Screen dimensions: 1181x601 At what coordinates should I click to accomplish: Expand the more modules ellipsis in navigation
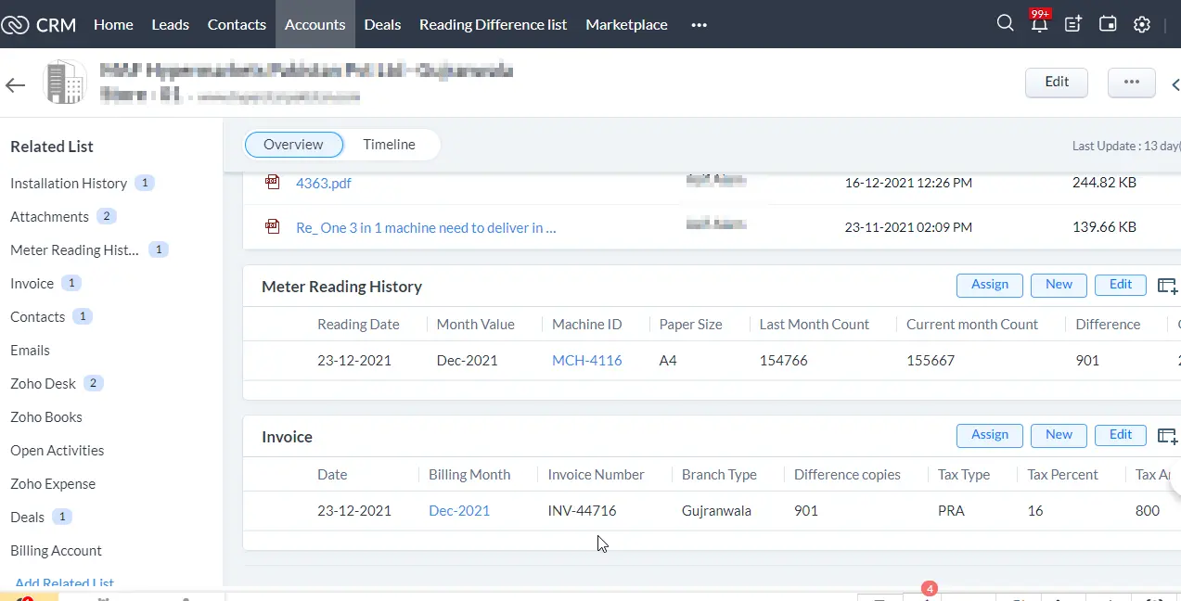pyautogui.click(x=699, y=25)
